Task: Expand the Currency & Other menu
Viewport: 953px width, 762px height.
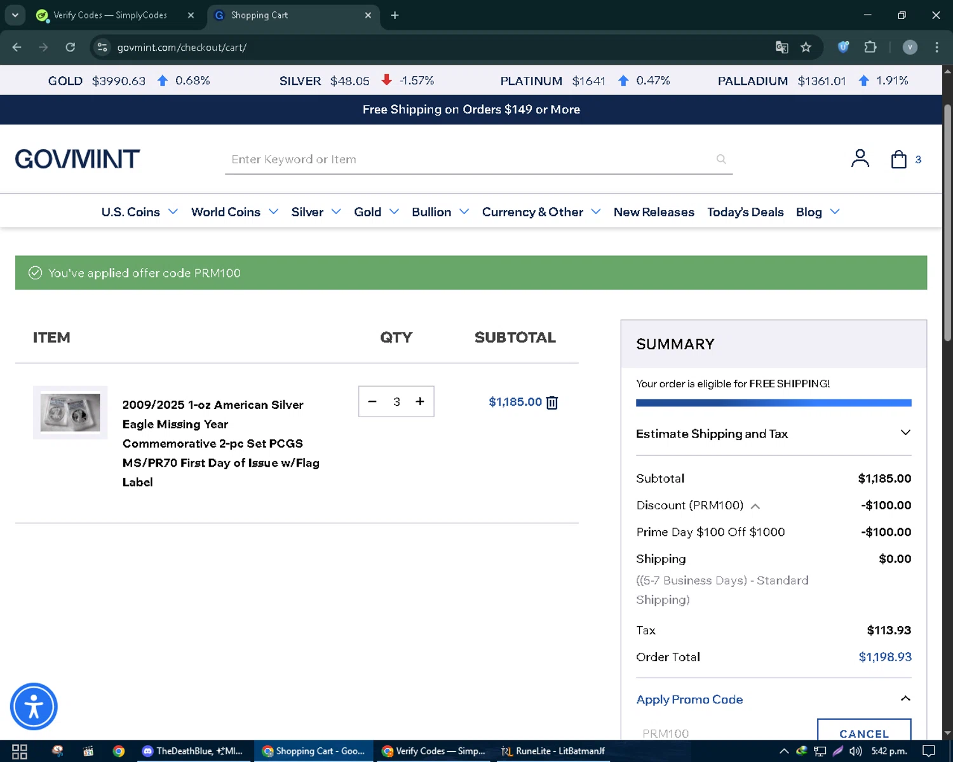Action: 541,212
